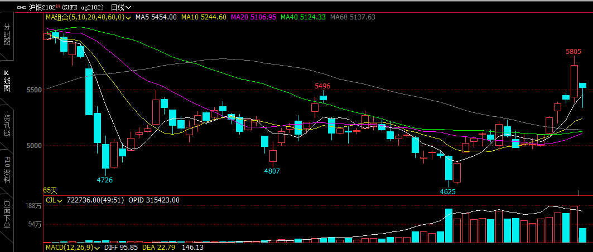Click the tall red candlestick below 5805
This screenshot has width=593, height=252.
point(574,81)
